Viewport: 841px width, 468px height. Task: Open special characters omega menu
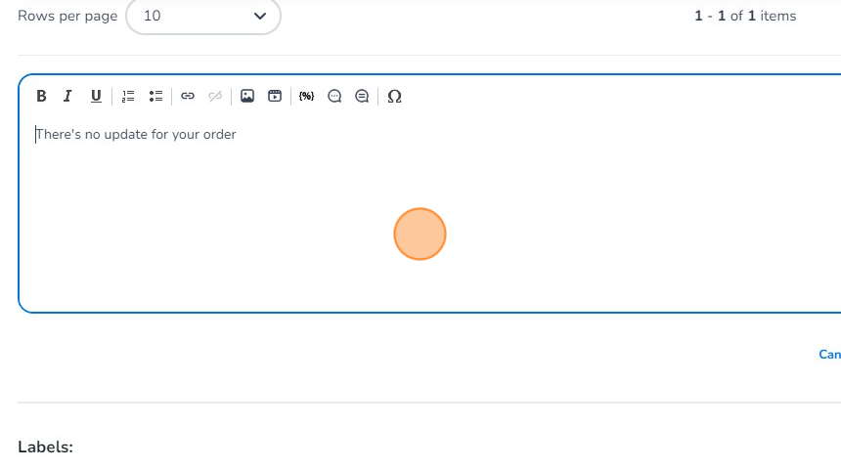coord(394,96)
